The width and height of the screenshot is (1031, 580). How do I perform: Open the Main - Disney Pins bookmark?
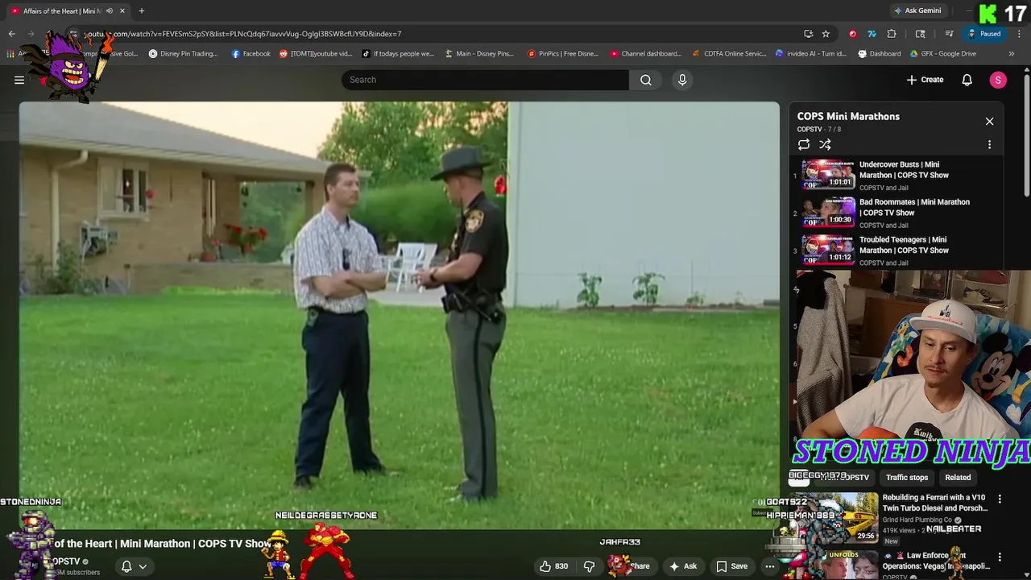click(478, 54)
